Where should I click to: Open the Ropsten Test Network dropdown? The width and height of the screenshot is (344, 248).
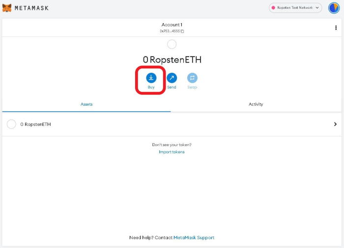click(x=295, y=8)
